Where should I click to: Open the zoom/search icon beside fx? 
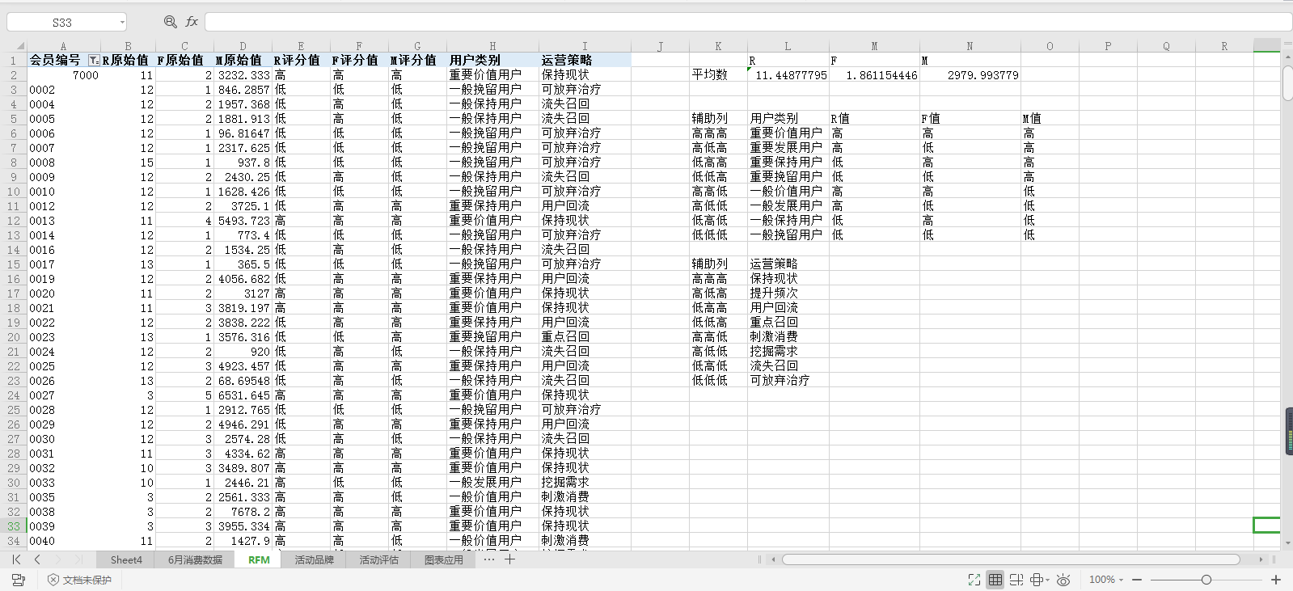tap(170, 22)
